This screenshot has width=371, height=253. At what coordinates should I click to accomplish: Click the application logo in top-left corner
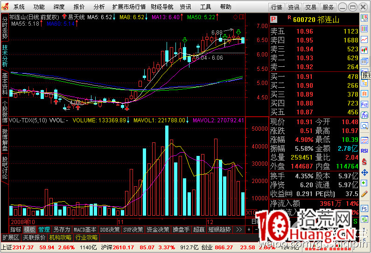(x=5, y=7)
